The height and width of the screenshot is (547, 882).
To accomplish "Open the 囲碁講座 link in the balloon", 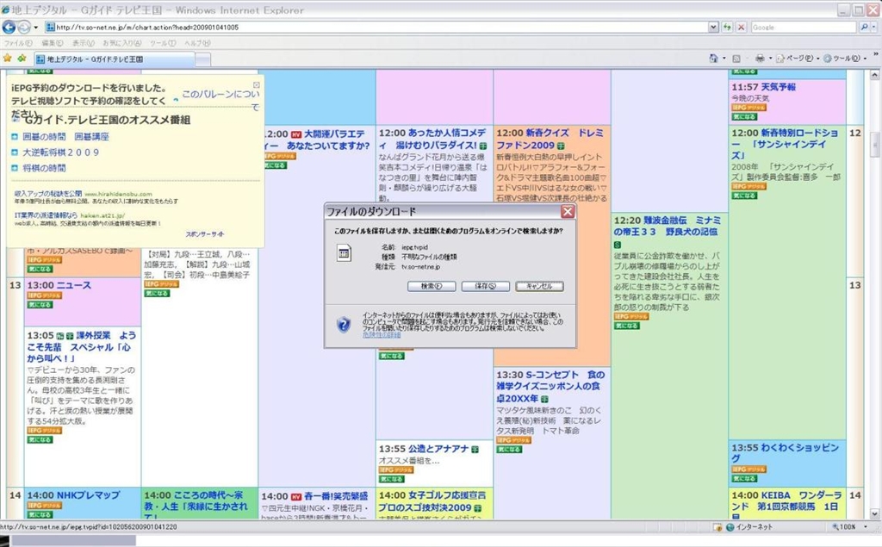I will (x=91, y=137).
